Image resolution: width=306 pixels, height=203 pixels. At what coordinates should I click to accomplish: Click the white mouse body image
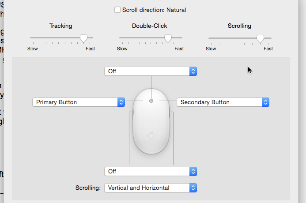click(x=151, y=121)
